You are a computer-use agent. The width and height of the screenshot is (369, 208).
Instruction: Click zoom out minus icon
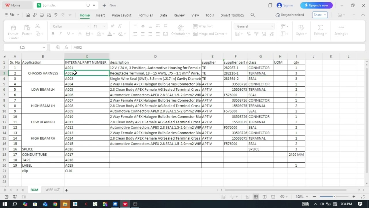(x=315, y=197)
